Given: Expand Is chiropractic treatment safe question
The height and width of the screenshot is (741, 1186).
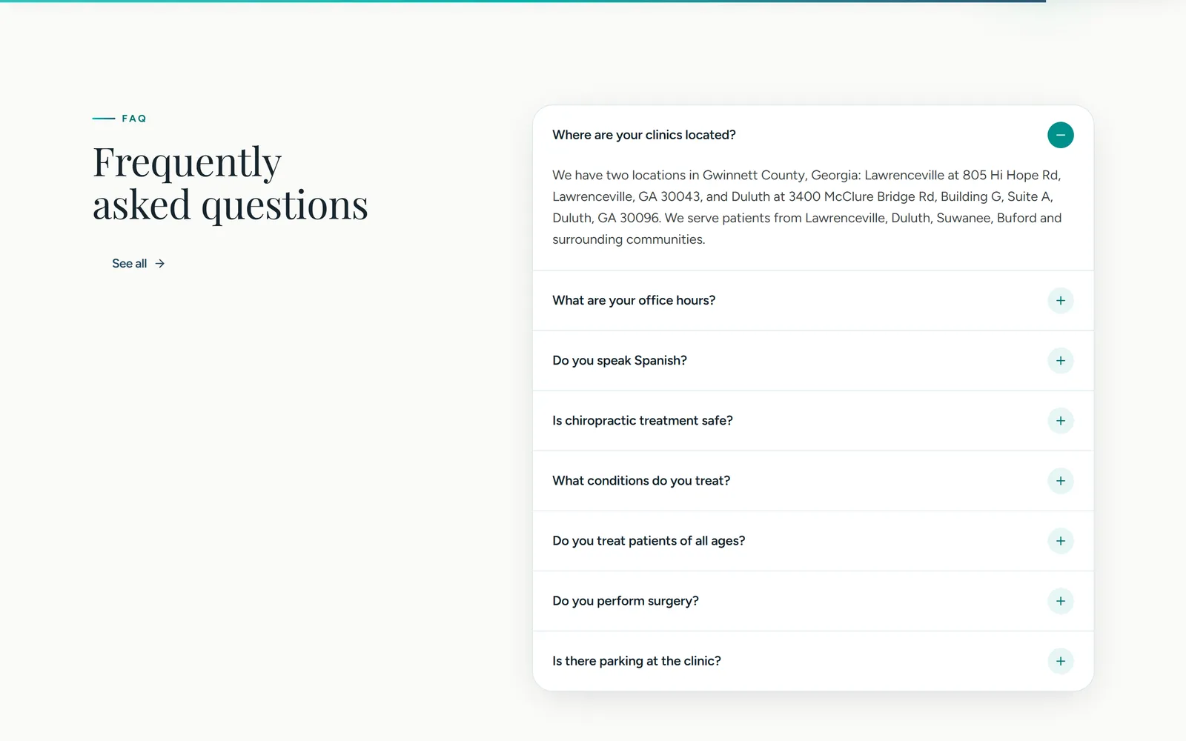Looking at the screenshot, I should [813, 421].
